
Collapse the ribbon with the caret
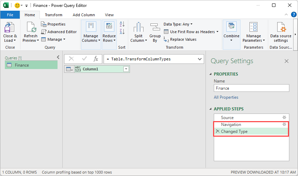click(x=286, y=14)
